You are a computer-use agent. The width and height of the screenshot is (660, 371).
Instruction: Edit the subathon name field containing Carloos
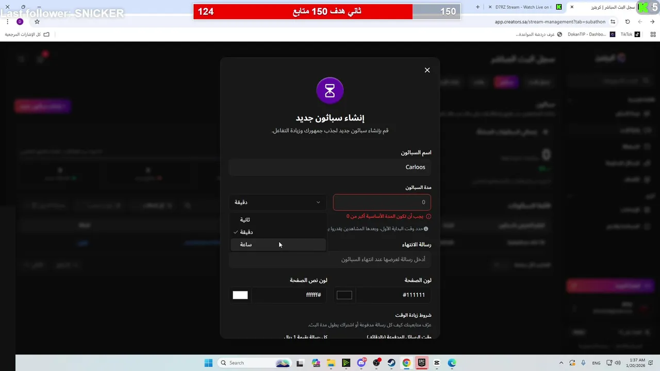click(330, 167)
